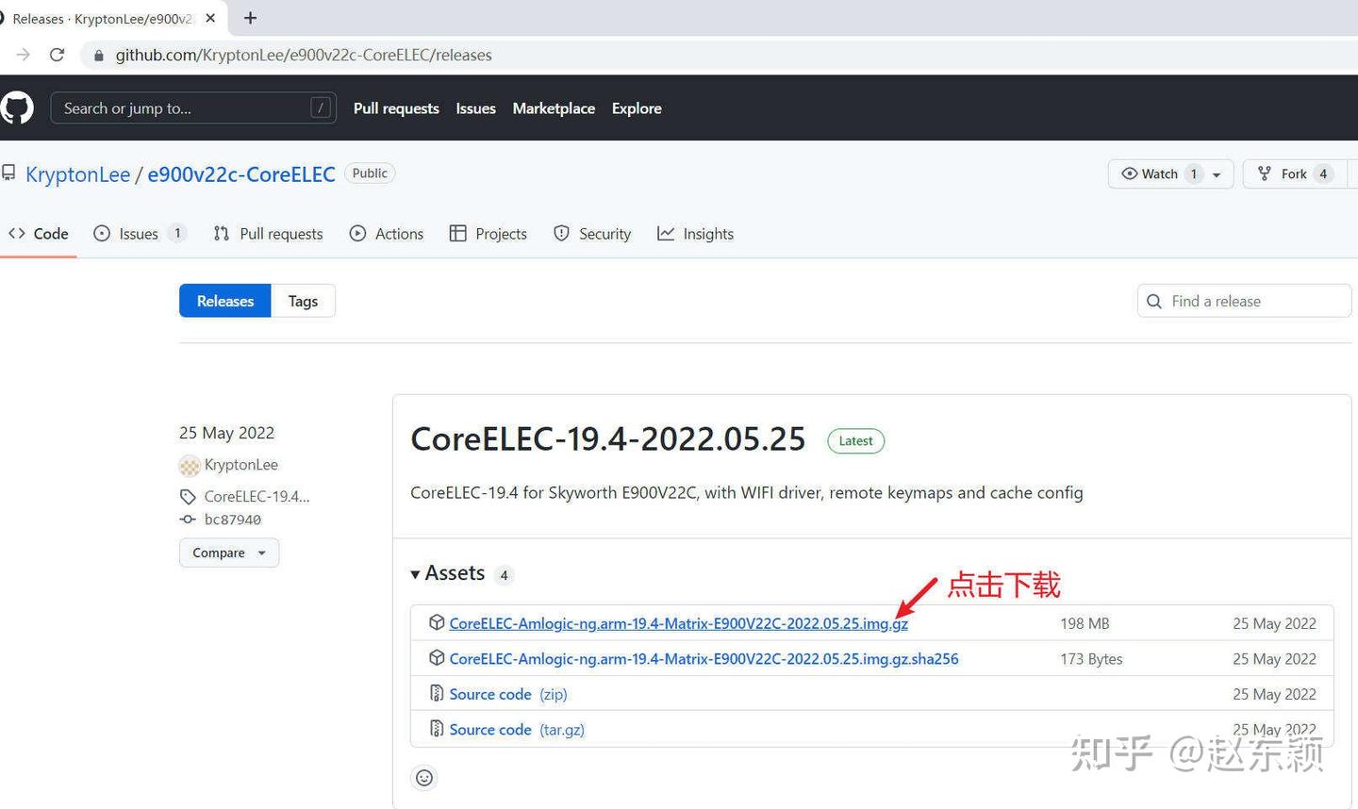Click the browser reload icon
The height and width of the screenshot is (809, 1358).
pos(57,55)
